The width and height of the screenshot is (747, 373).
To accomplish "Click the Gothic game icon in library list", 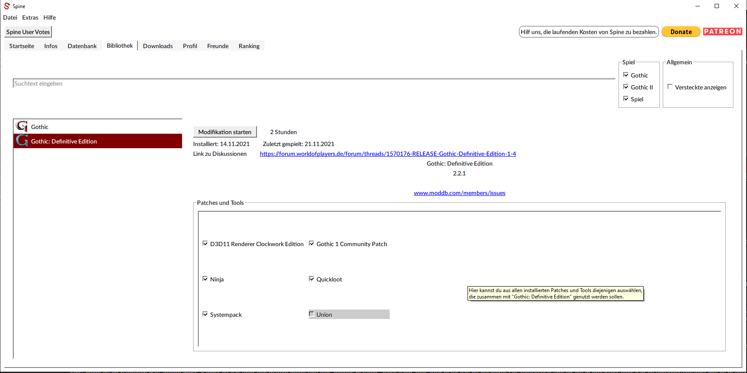I will (x=22, y=126).
